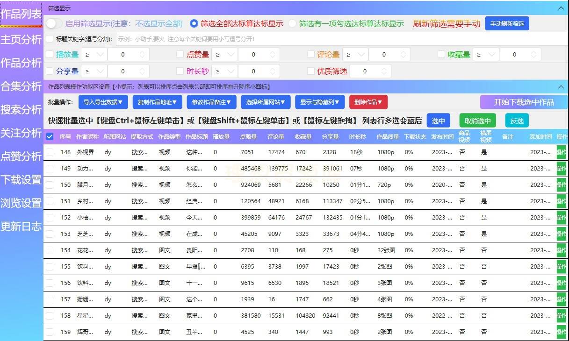Collapse the 作品列表操作功能区设置 panel
The image size is (569, 341).
561,86
